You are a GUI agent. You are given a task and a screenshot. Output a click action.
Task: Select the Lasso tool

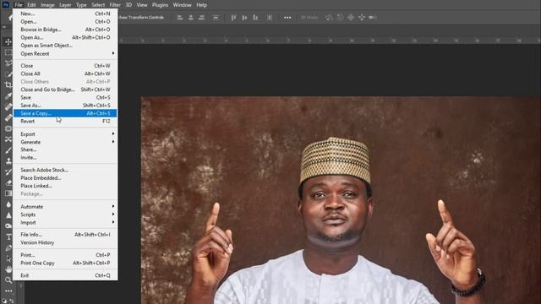(8, 63)
